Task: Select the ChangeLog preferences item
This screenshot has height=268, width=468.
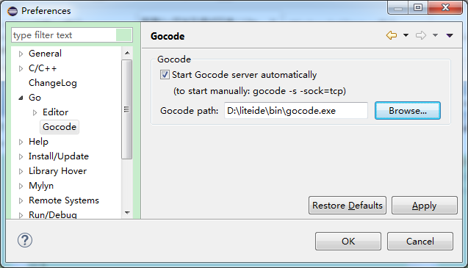Action: 53,83
